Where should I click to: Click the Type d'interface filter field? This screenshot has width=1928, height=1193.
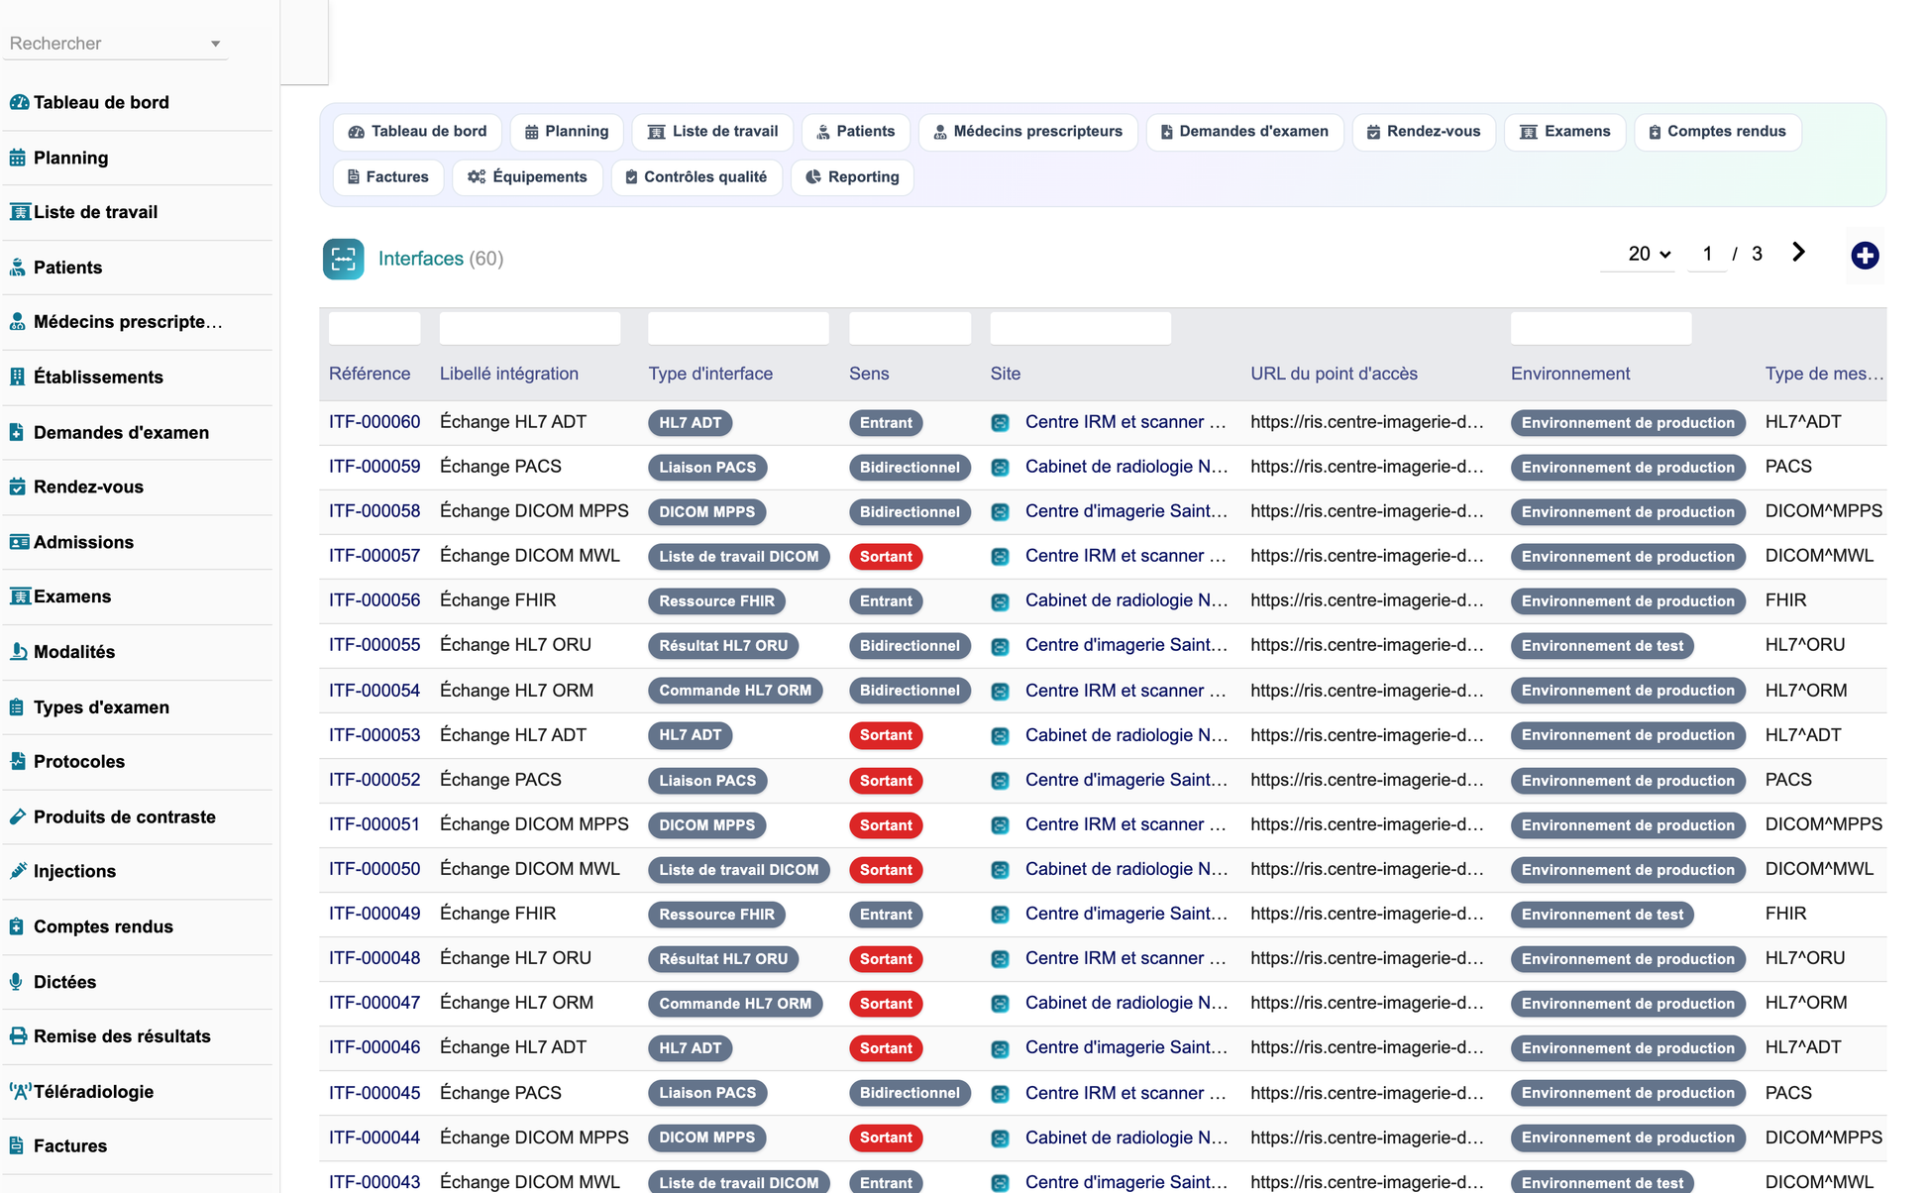coord(739,329)
